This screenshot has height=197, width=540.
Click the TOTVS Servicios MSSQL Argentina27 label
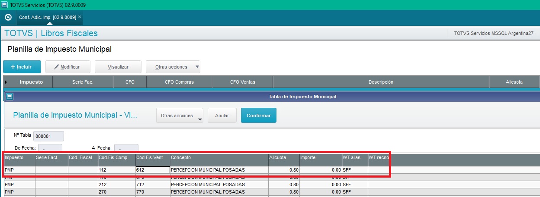pyautogui.click(x=494, y=33)
